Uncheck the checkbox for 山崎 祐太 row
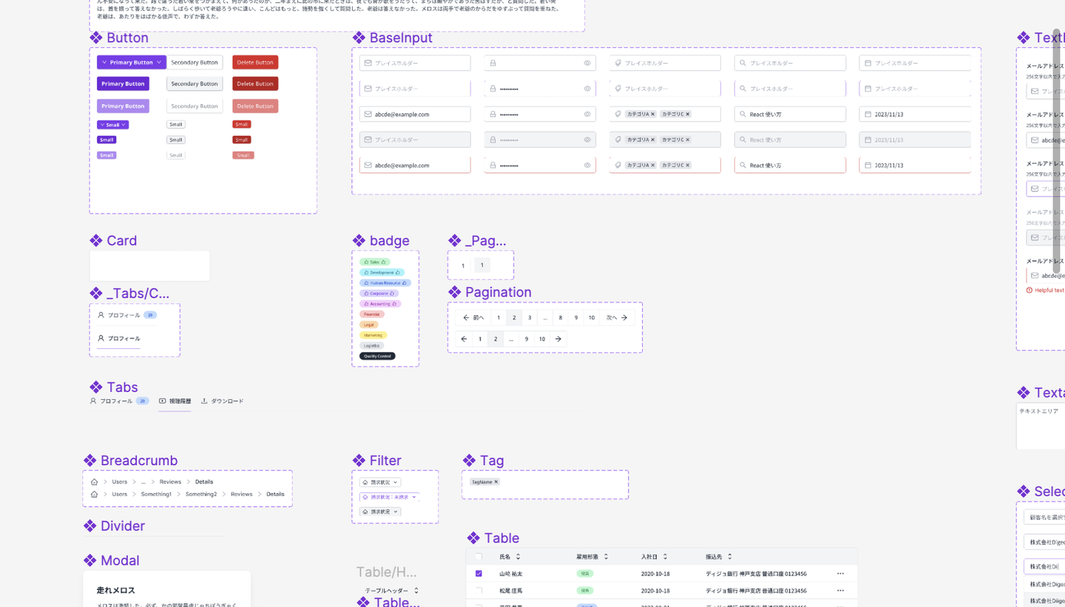Image resolution: width=1065 pixels, height=607 pixels. click(479, 574)
